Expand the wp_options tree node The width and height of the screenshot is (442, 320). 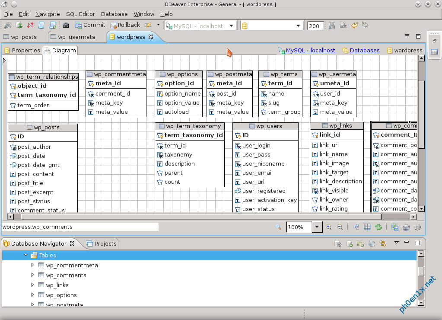point(32,294)
